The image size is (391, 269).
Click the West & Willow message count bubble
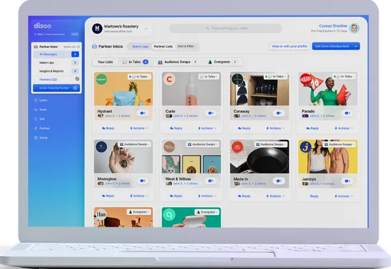[210, 181]
